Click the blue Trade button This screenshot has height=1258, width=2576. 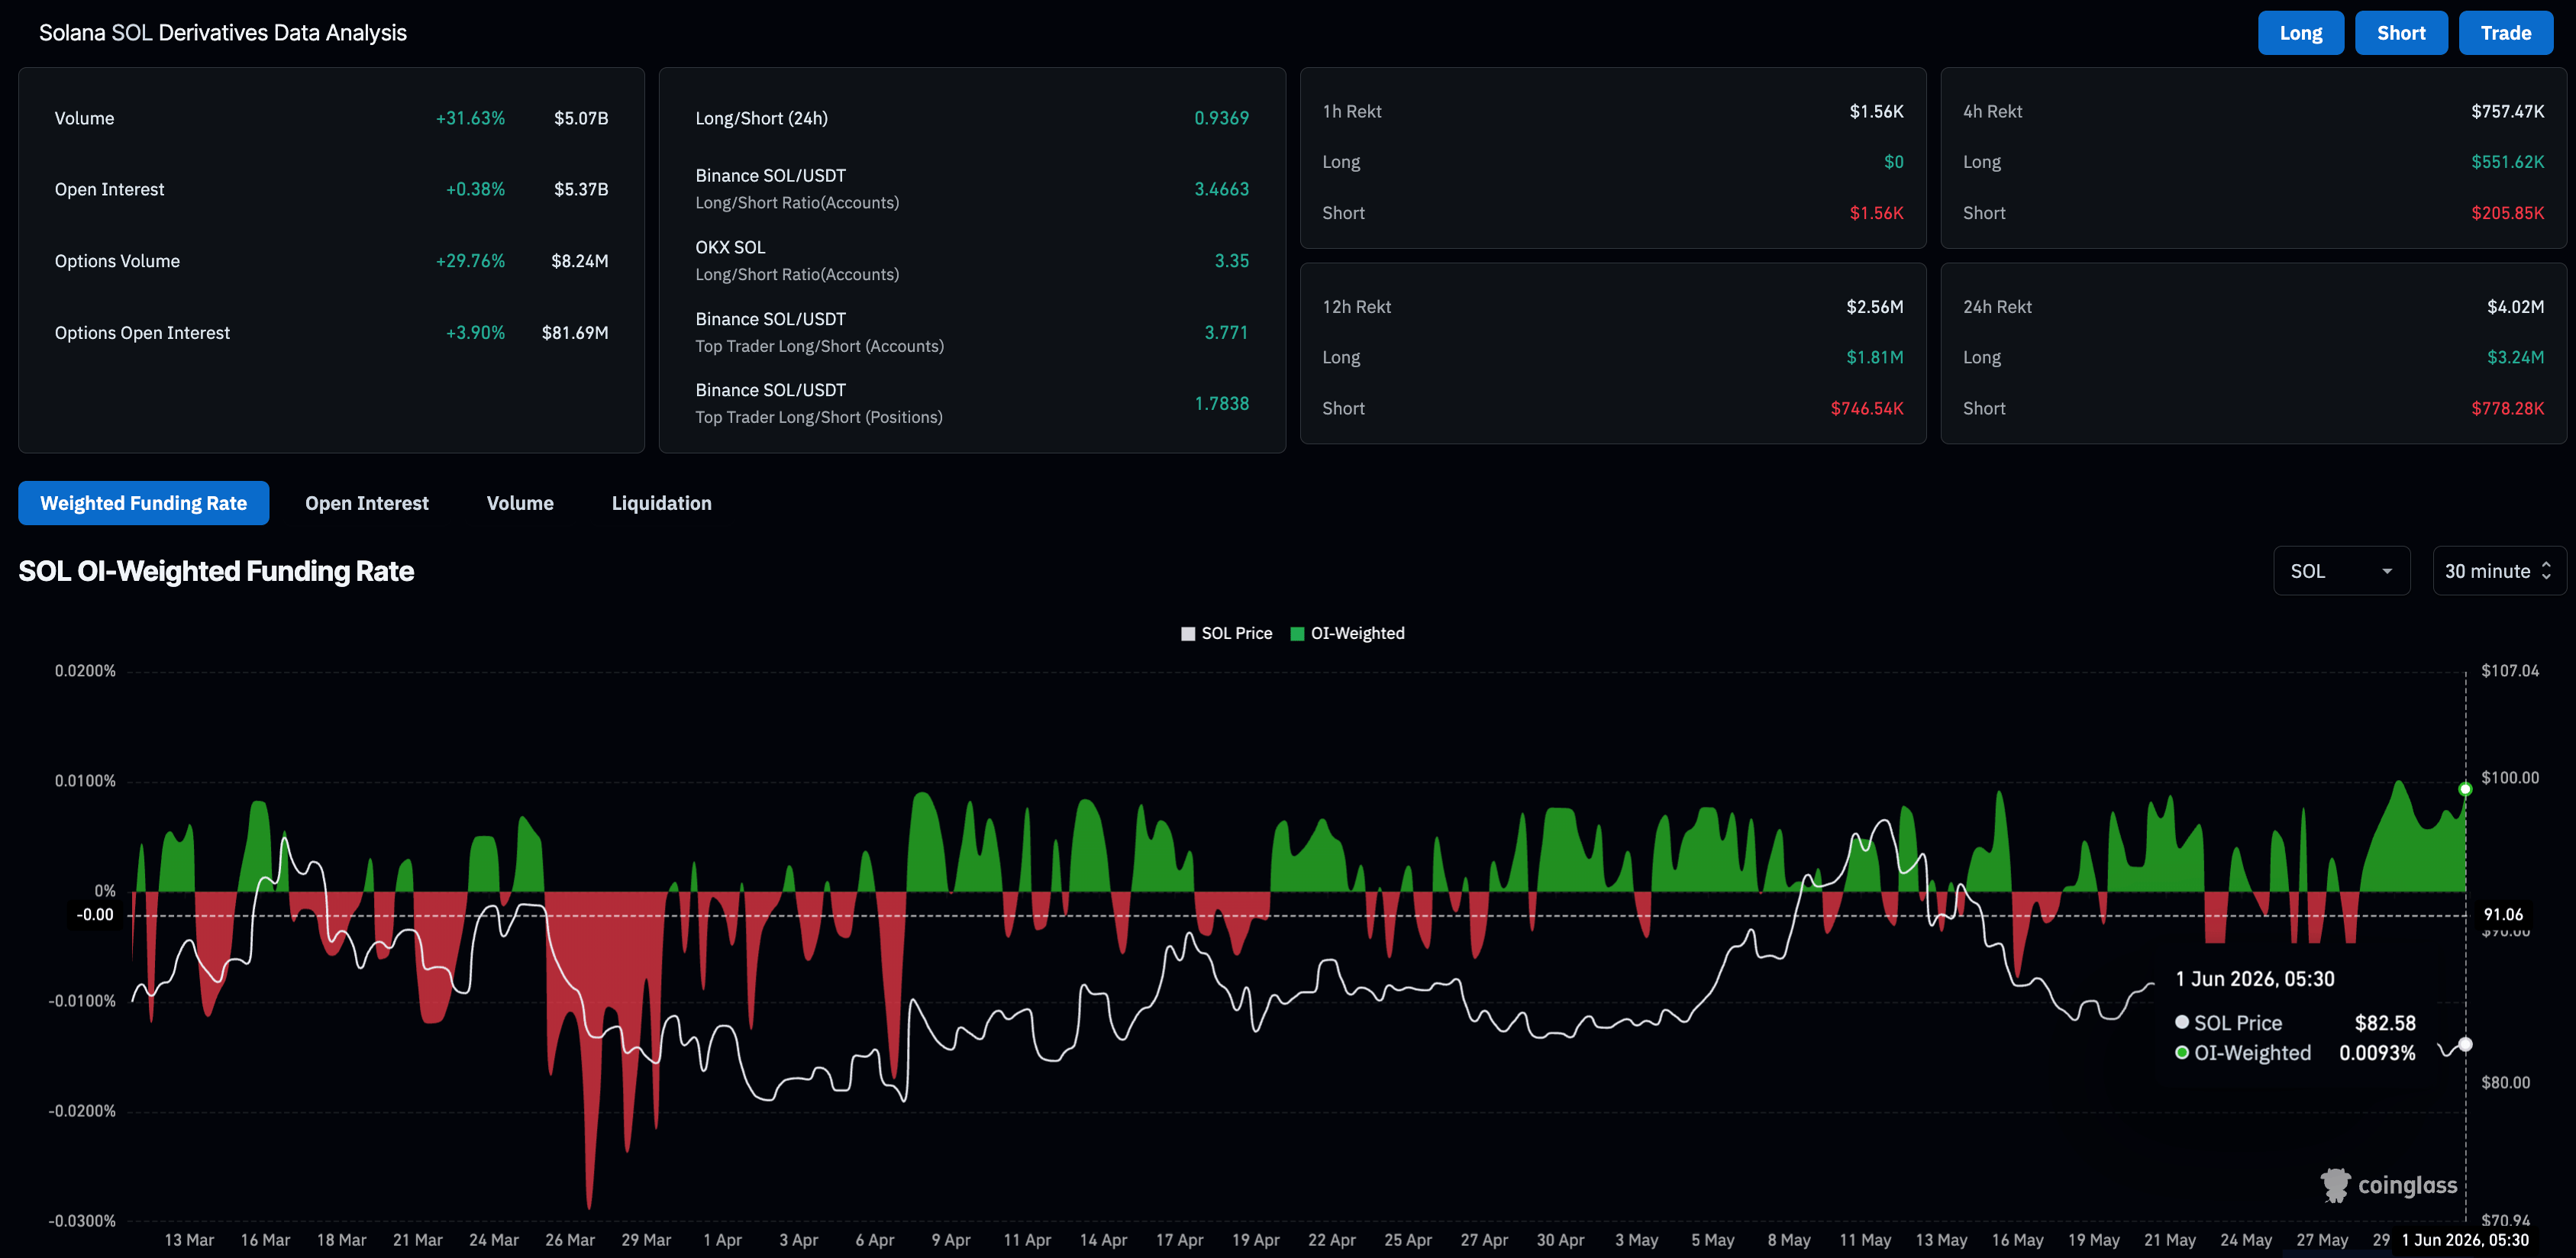2506,33
